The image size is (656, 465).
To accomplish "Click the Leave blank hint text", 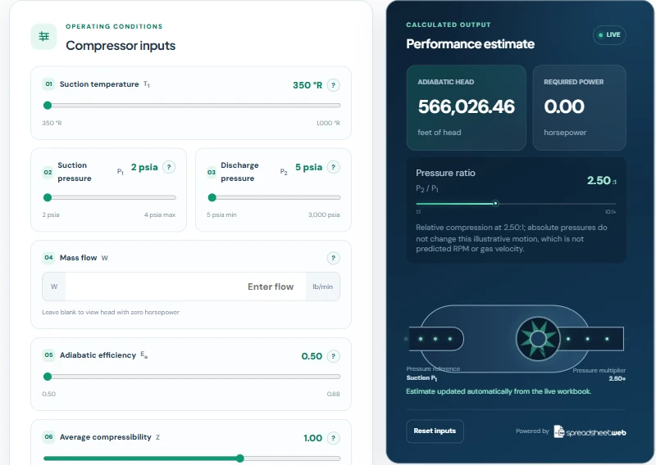I will (x=111, y=312).
